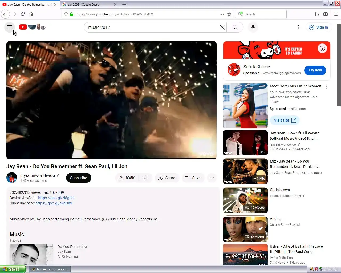View secure connection padlock details
The width and height of the screenshot is (341, 273).
coord(71,14)
